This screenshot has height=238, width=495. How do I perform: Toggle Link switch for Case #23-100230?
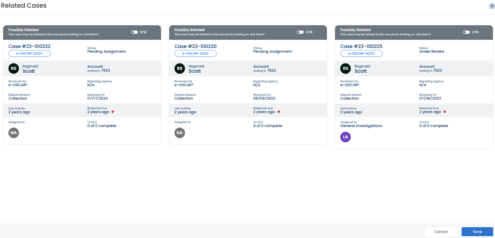tap(300, 32)
